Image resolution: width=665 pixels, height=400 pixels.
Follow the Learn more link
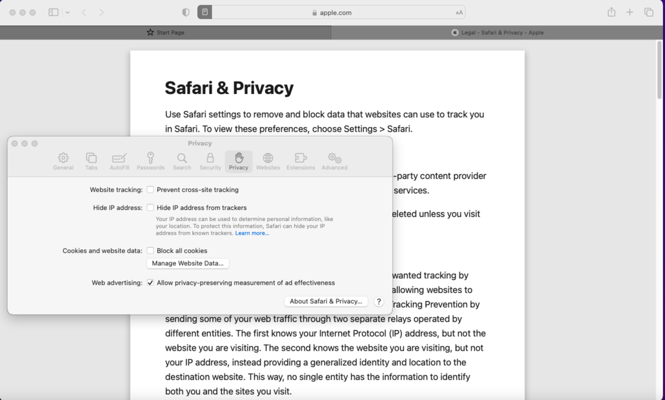click(252, 233)
